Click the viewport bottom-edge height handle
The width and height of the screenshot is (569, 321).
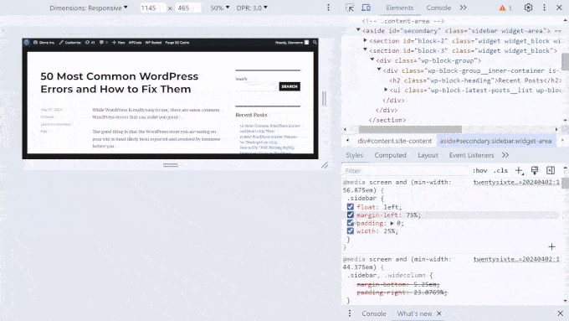click(170, 164)
